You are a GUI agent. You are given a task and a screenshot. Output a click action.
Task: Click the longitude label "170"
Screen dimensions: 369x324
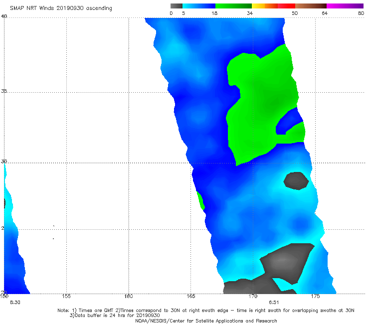(253, 296)
